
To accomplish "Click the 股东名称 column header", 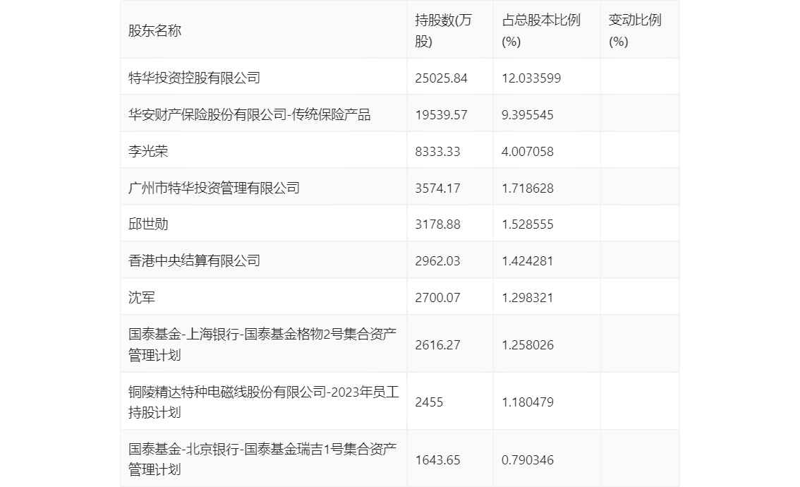I will tap(154, 30).
